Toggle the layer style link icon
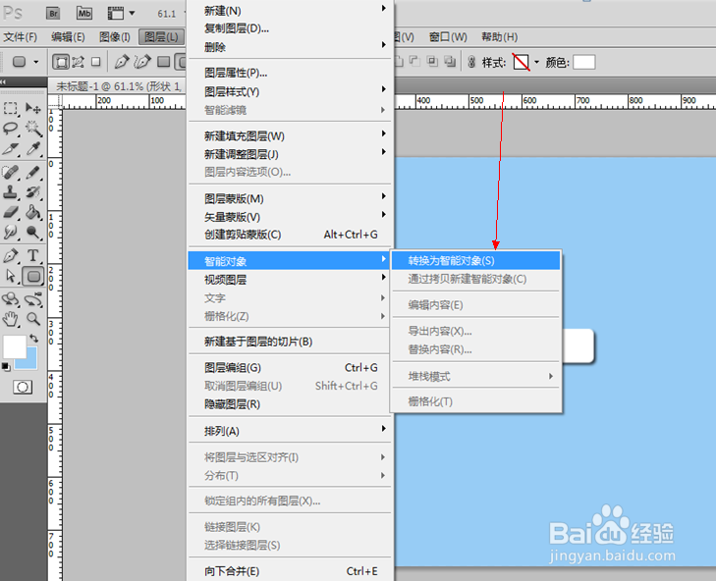716x581 pixels. click(x=471, y=62)
